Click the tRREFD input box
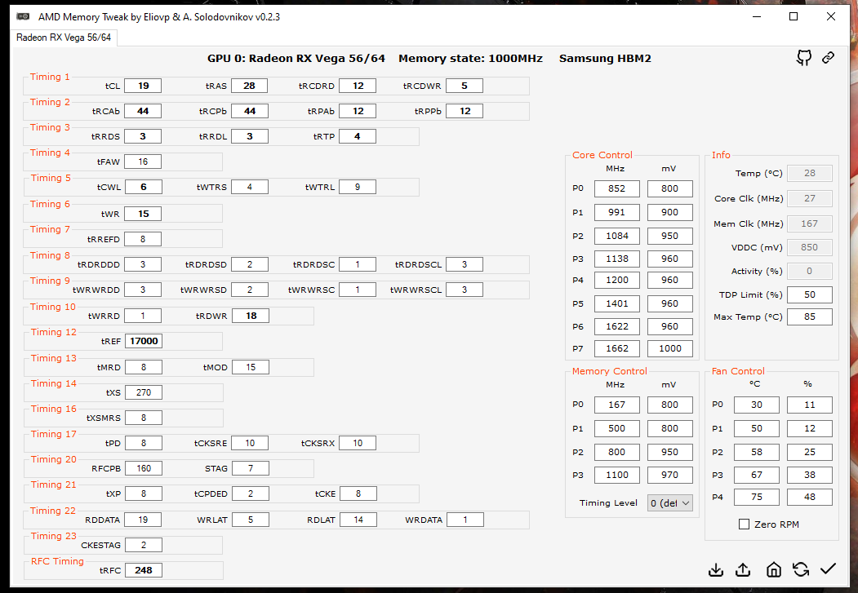 tap(143, 239)
